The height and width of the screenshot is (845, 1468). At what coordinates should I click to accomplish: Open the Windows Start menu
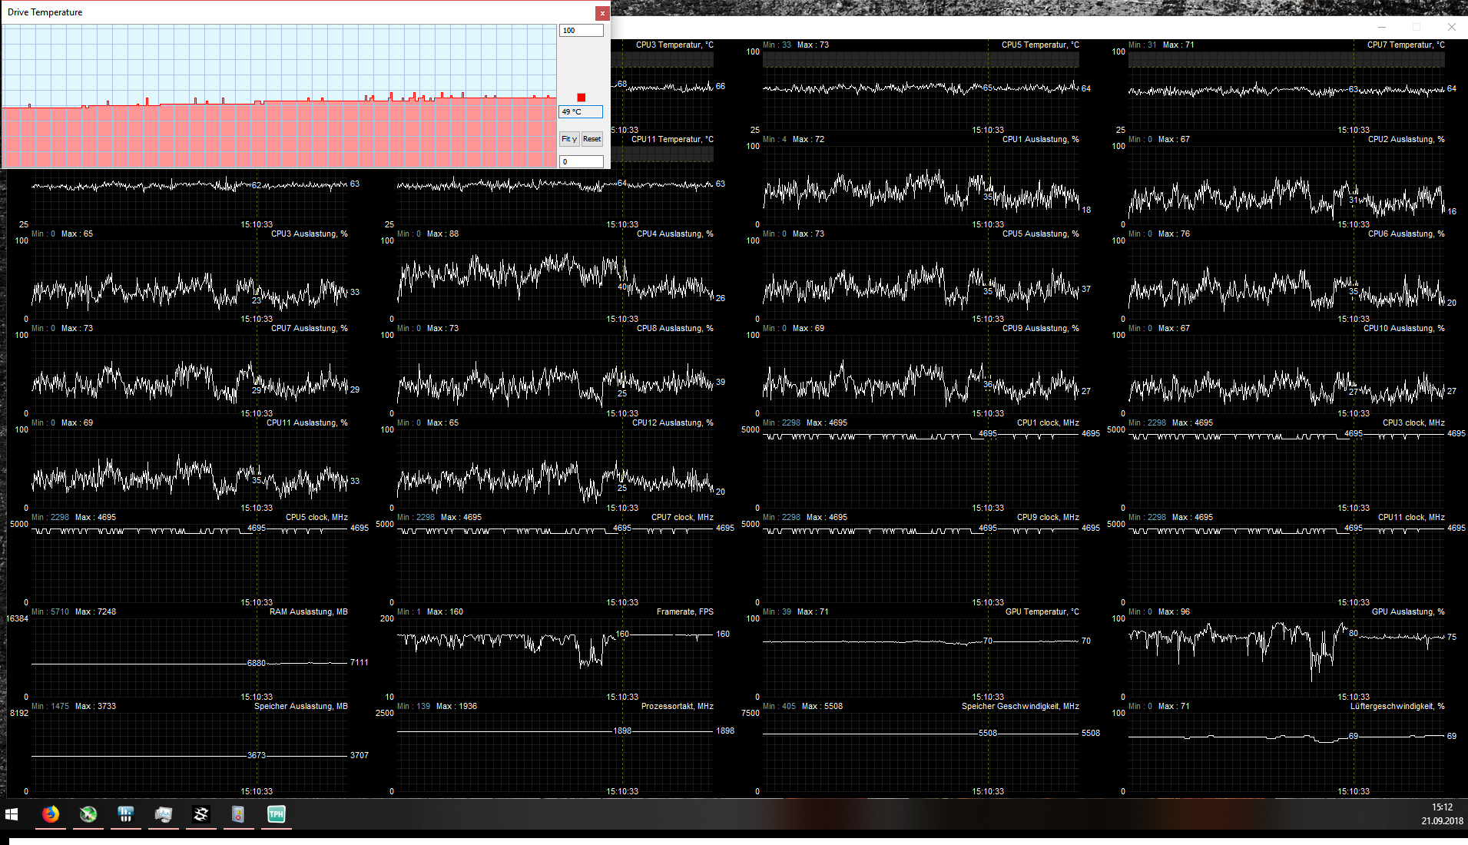pyautogui.click(x=12, y=814)
